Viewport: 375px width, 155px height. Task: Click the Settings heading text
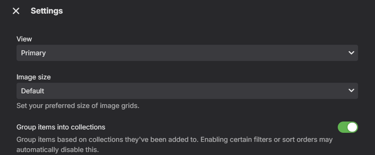47,11
